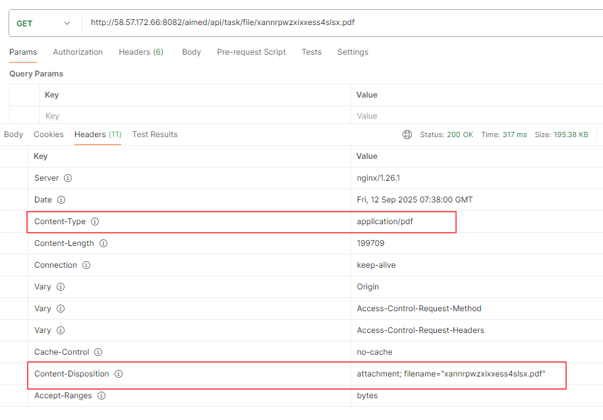The image size is (603, 420).
Task: Click the query param Value input
Action: 477,116
